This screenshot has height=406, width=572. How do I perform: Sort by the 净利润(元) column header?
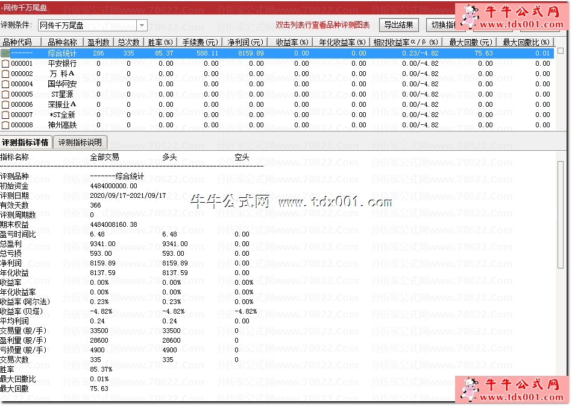point(245,42)
